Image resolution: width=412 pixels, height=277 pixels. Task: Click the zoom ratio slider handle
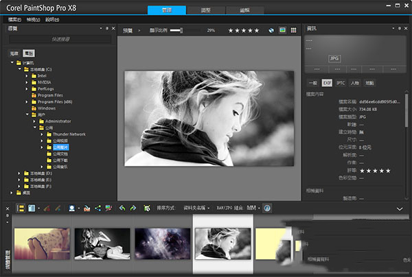(x=181, y=30)
